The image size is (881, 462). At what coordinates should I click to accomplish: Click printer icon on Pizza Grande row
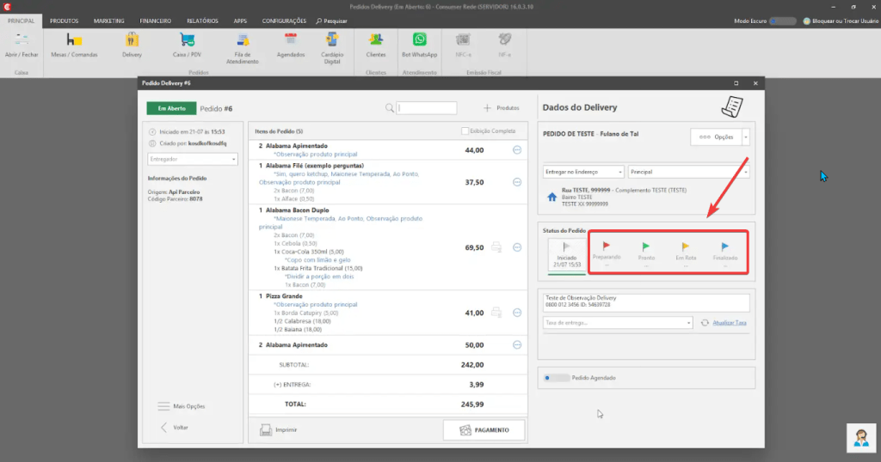(x=496, y=313)
